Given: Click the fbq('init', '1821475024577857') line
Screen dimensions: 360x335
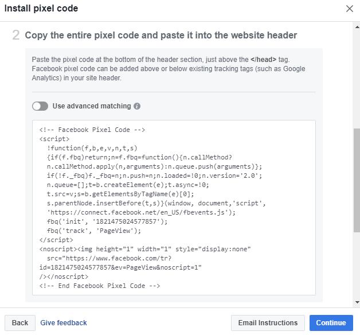Looking at the screenshot, I should [x=107, y=222].
